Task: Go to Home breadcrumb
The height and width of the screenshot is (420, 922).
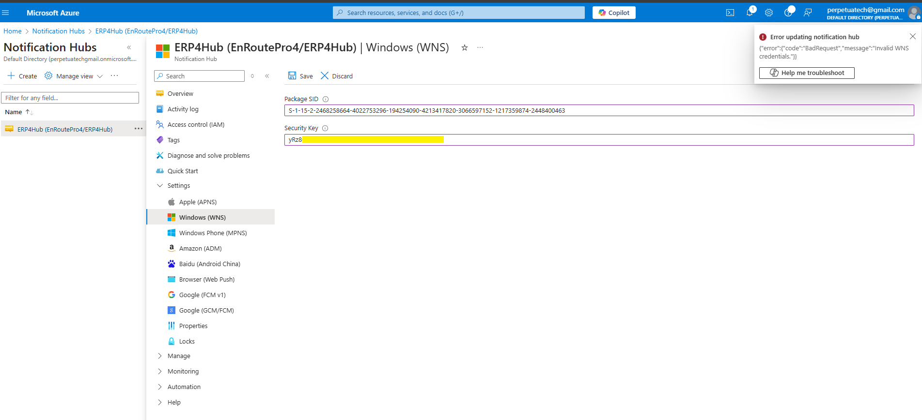Action: coord(13,31)
